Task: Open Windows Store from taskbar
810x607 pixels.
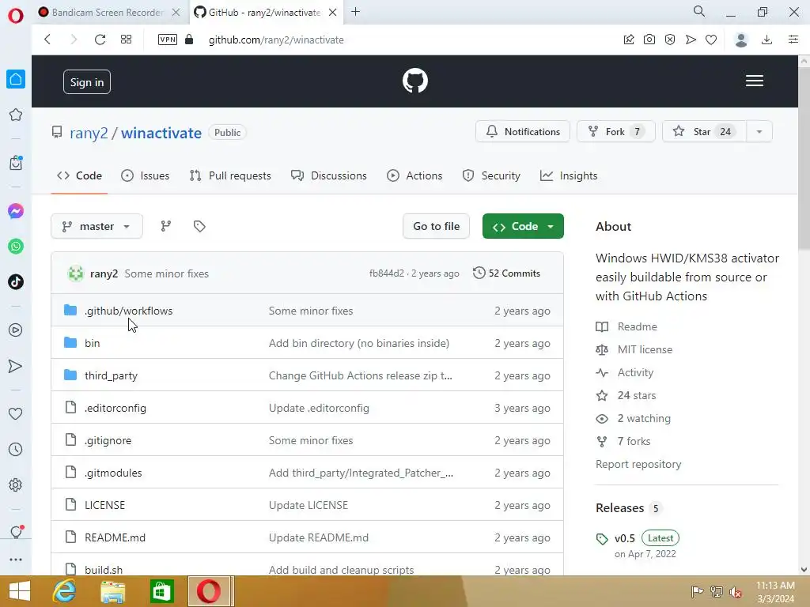Action: pyautogui.click(x=161, y=591)
